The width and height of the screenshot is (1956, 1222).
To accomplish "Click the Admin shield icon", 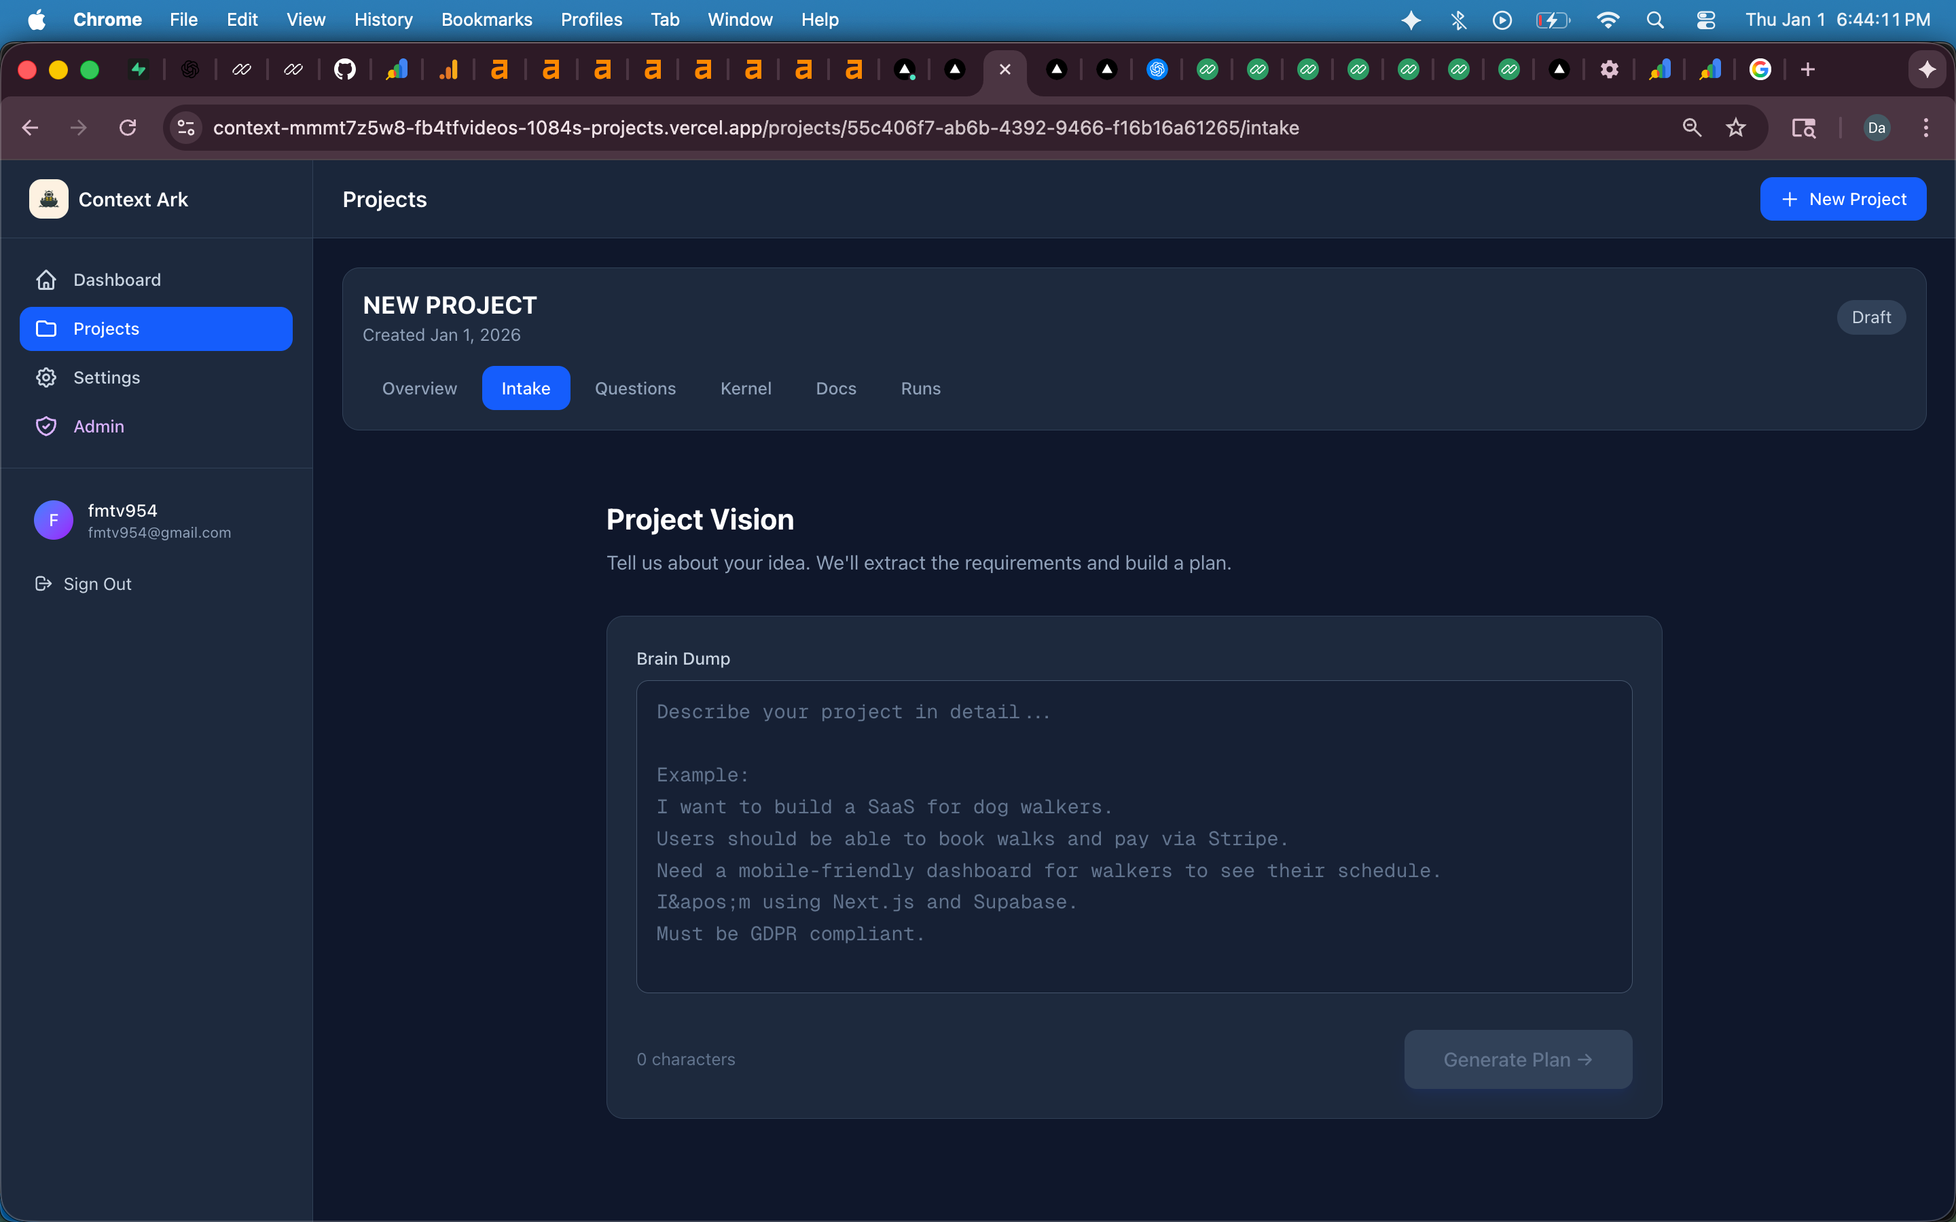I will click(x=46, y=426).
